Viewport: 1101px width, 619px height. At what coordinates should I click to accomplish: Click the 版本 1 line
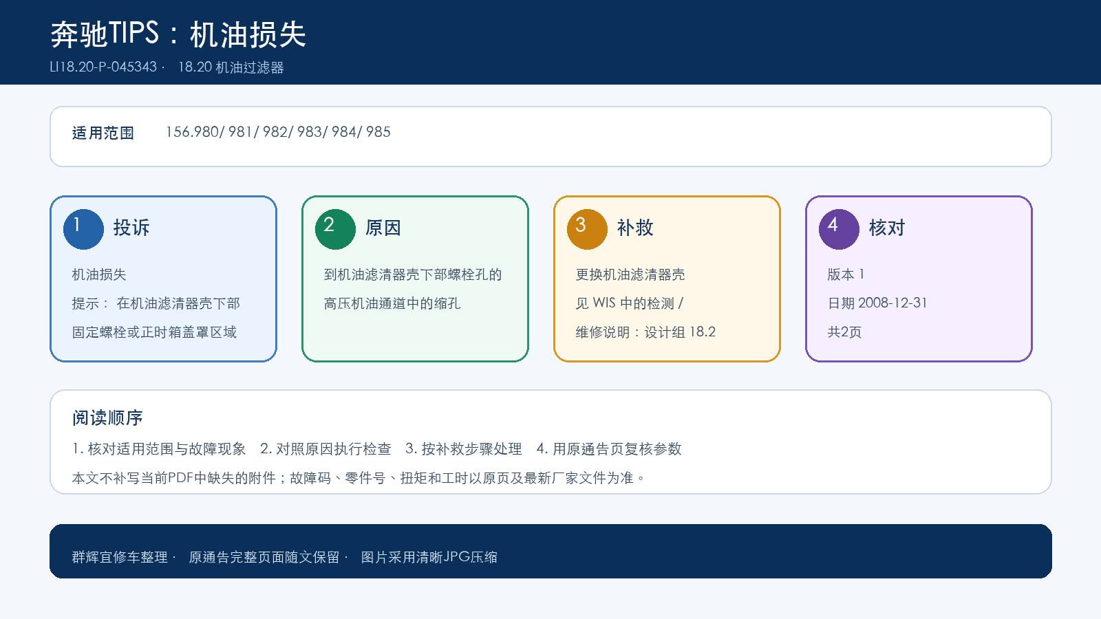(846, 274)
